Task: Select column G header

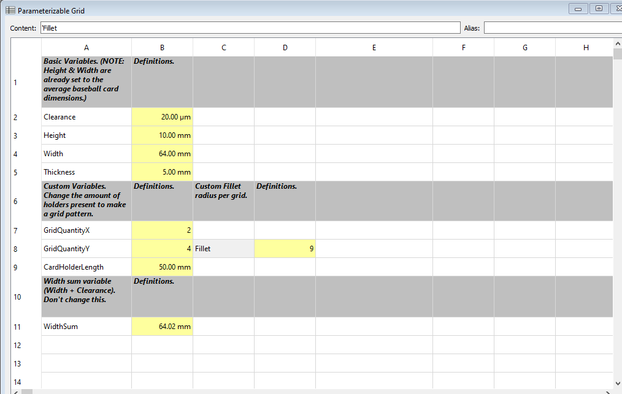Action: pyautogui.click(x=525, y=48)
